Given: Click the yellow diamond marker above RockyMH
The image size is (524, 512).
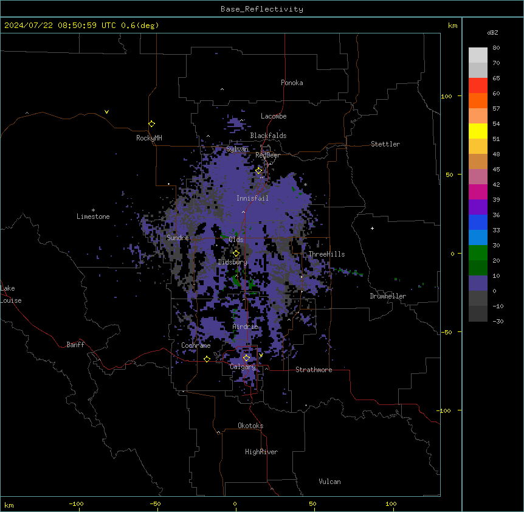Looking at the screenshot, I should click(151, 124).
